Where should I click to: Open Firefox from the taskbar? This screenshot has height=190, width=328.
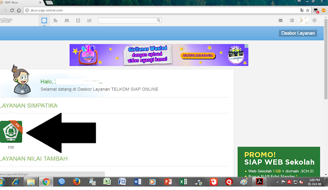76,182
